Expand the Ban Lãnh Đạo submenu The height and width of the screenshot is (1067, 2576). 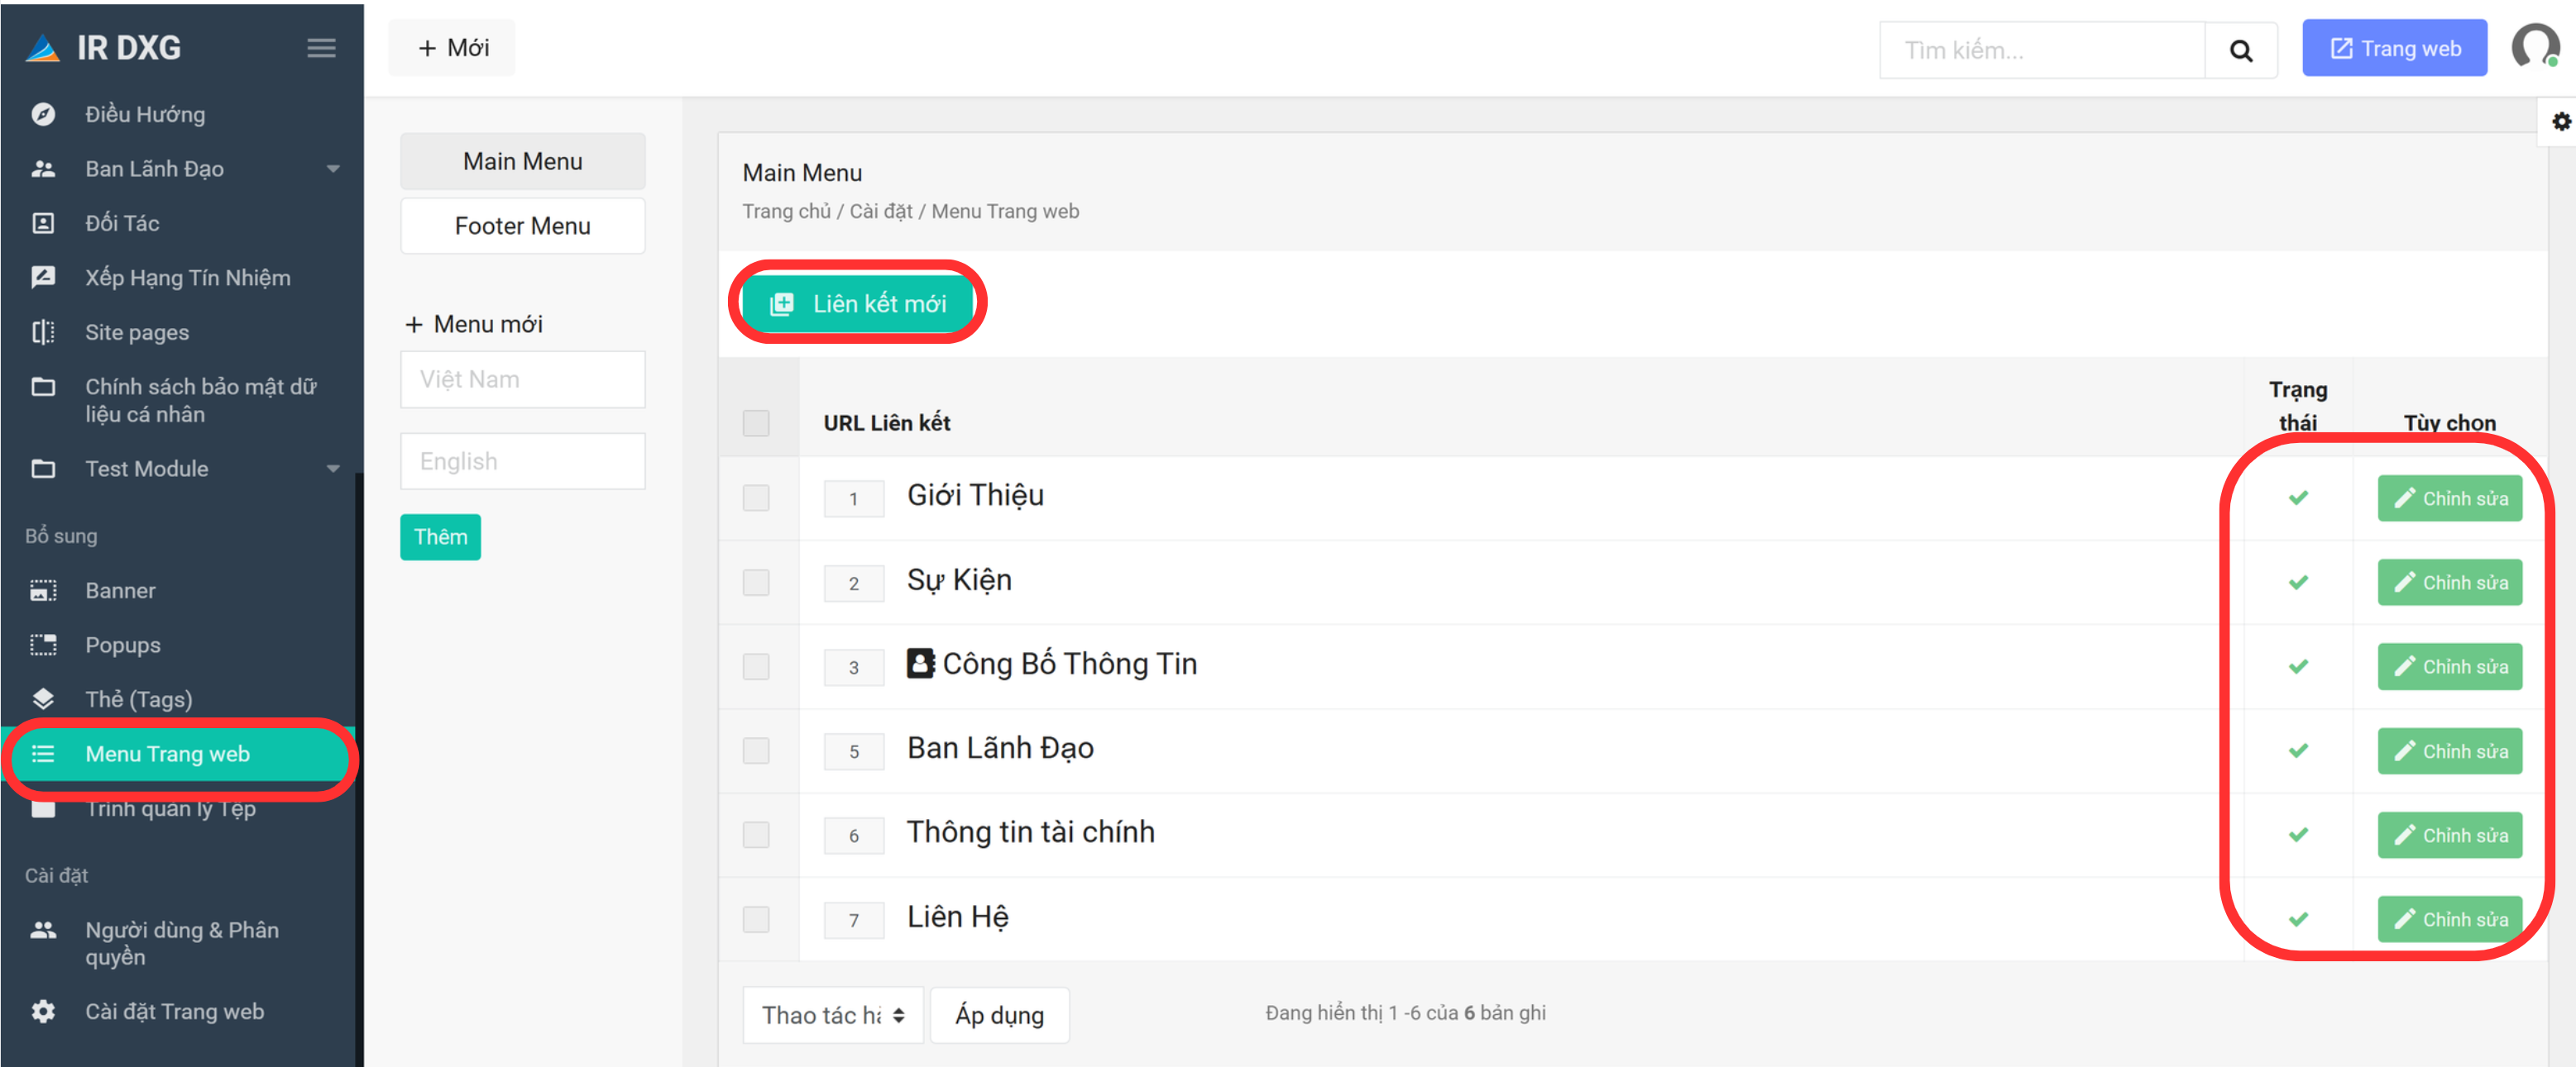coord(333,169)
